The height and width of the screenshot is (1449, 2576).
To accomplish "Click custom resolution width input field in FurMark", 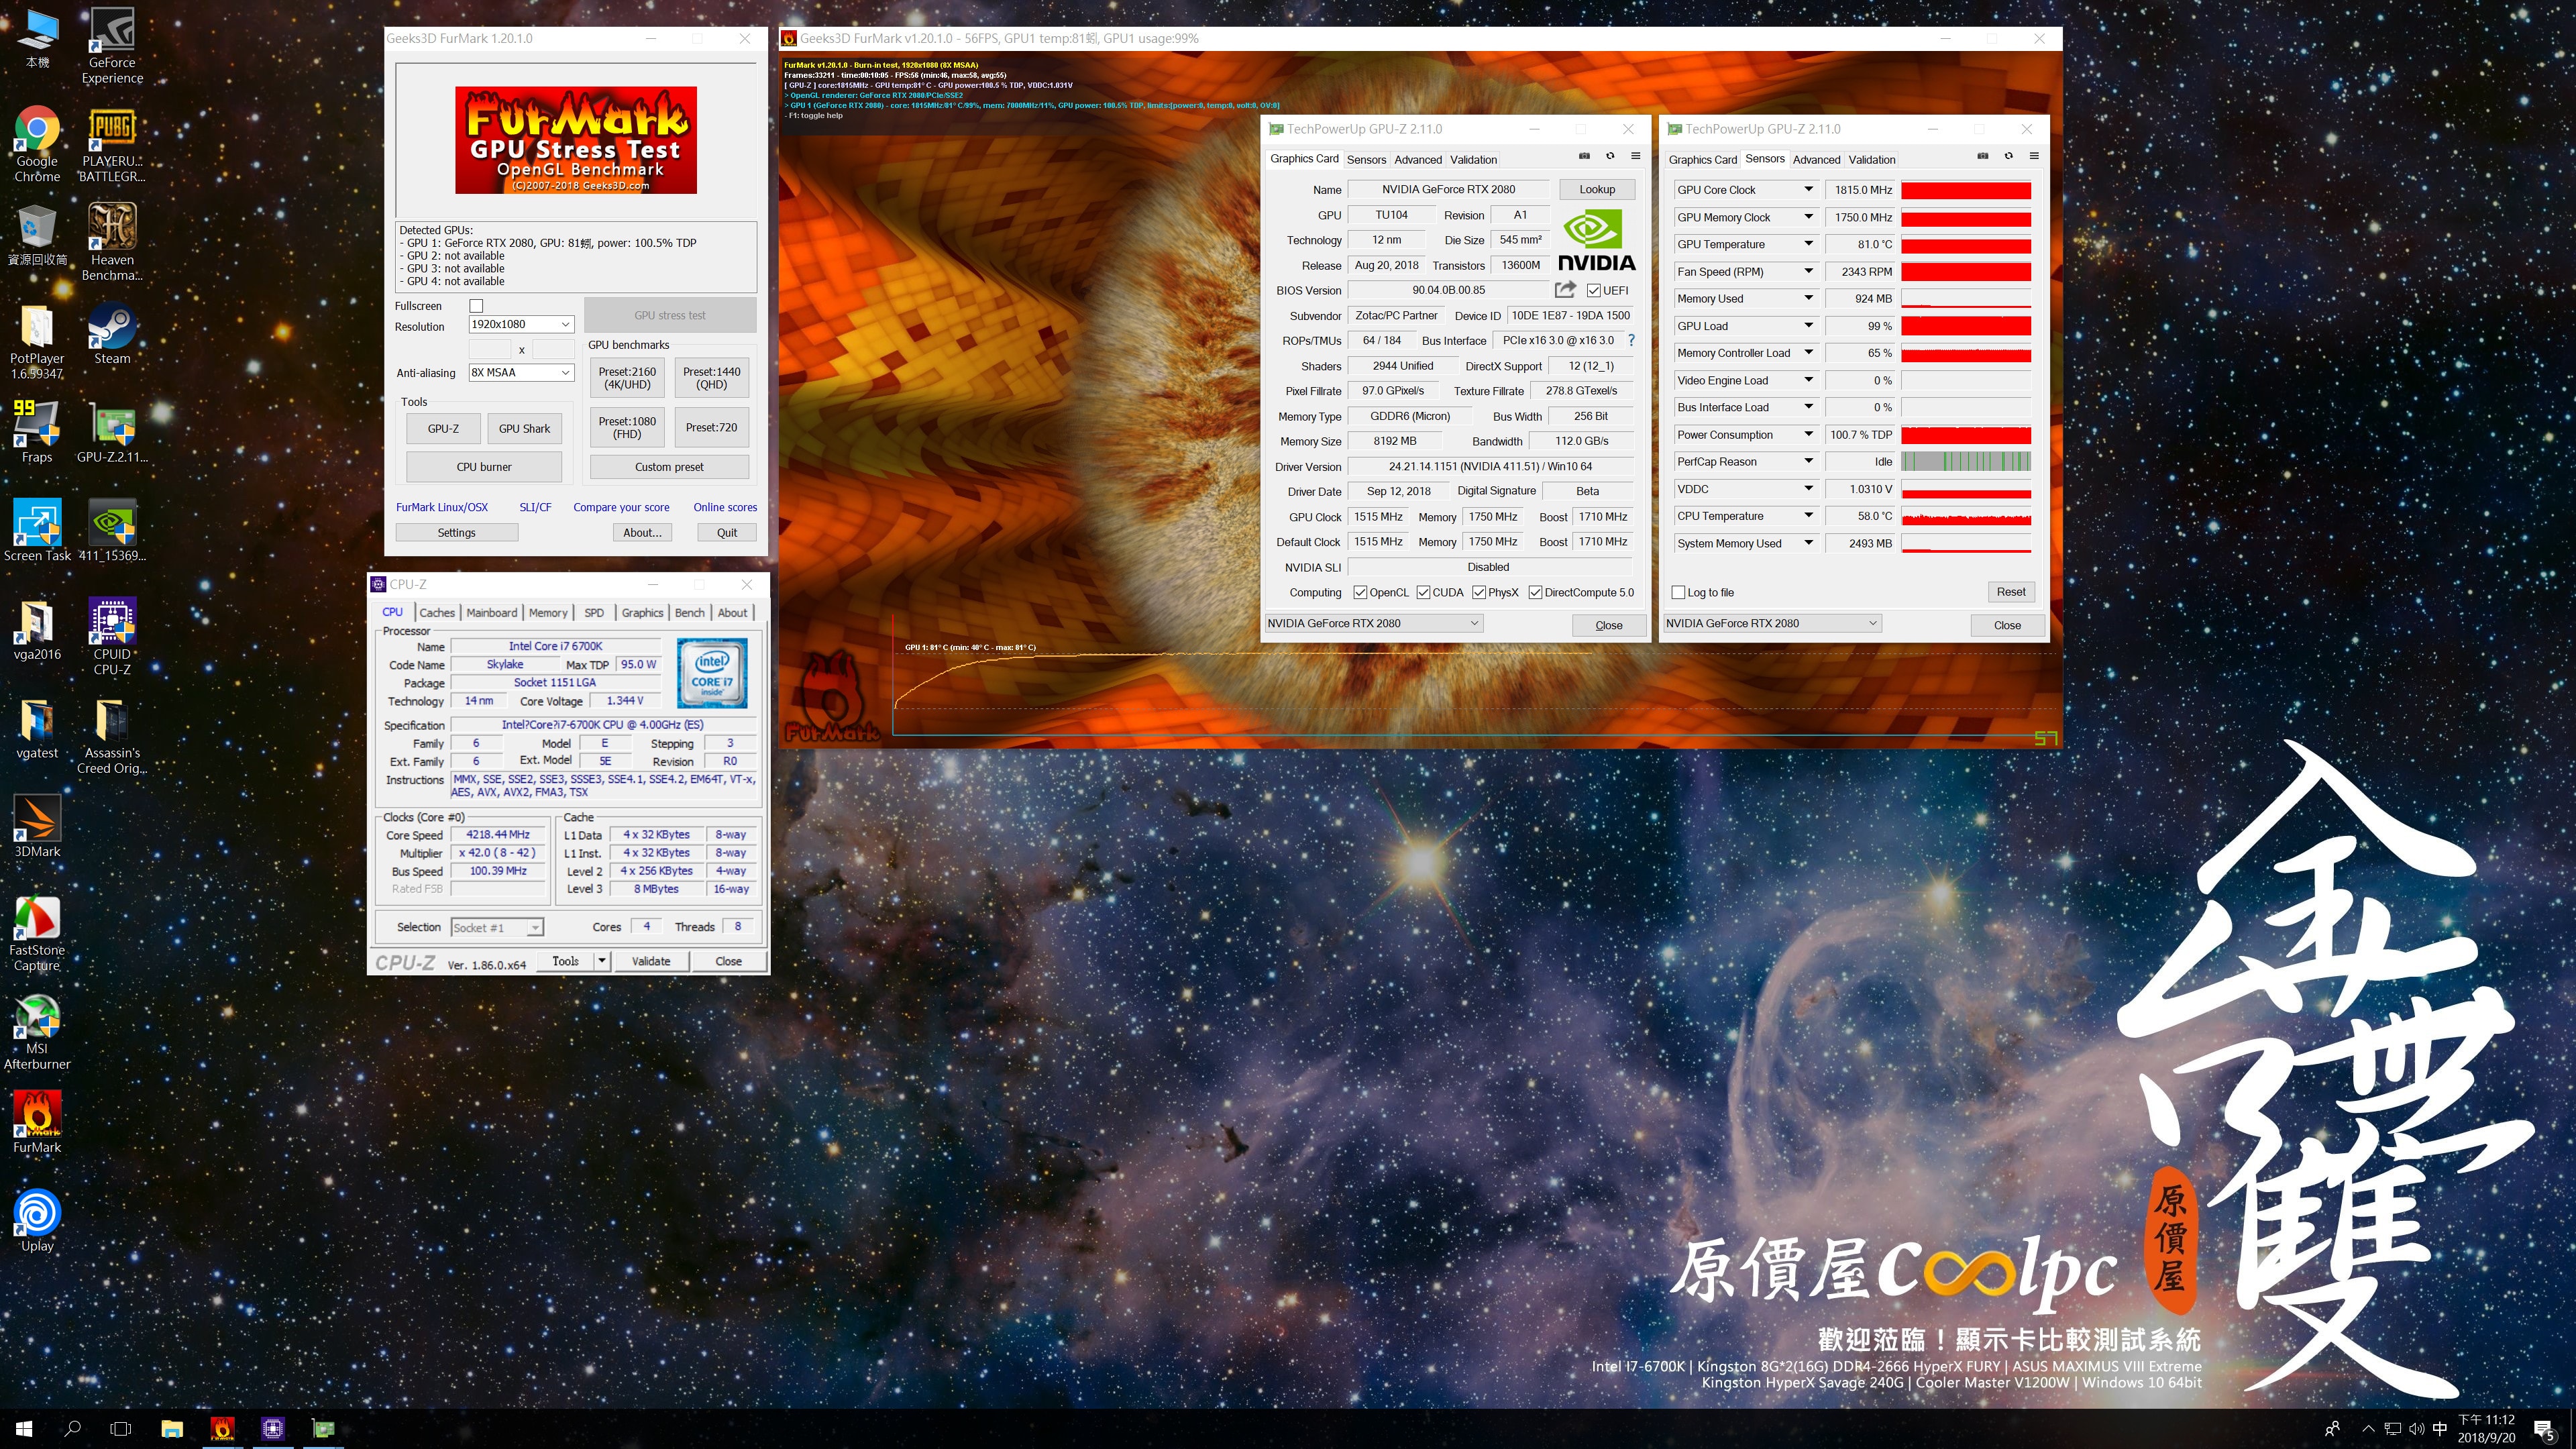I will click(490, 349).
